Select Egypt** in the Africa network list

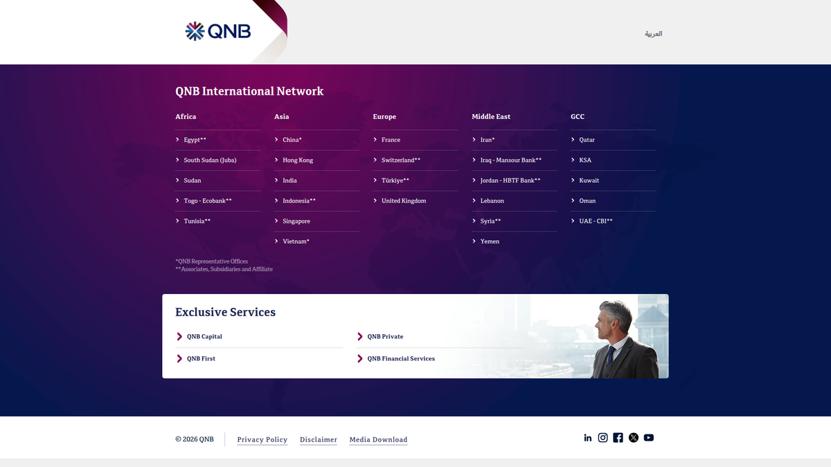click(193, 140)
